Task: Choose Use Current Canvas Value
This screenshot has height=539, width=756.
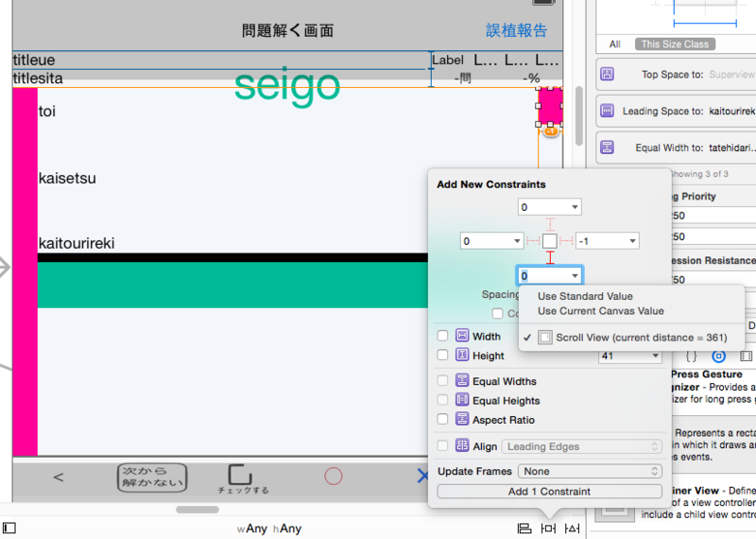Action: click(600, 311)
